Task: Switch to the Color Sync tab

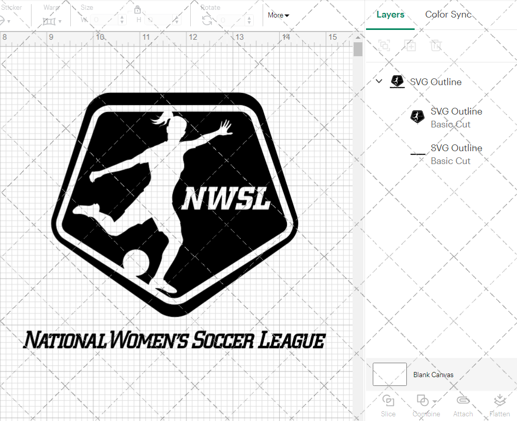Action: click(x=448, y=14)
